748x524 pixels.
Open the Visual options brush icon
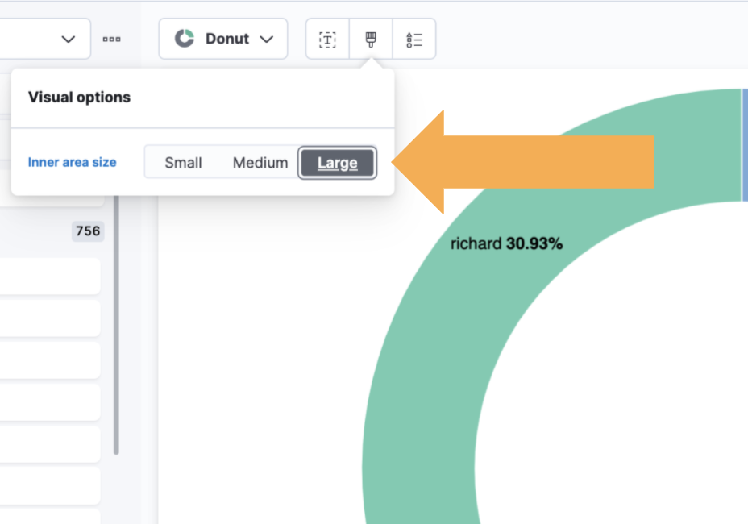pyautogui.click(x=371, y=39)
